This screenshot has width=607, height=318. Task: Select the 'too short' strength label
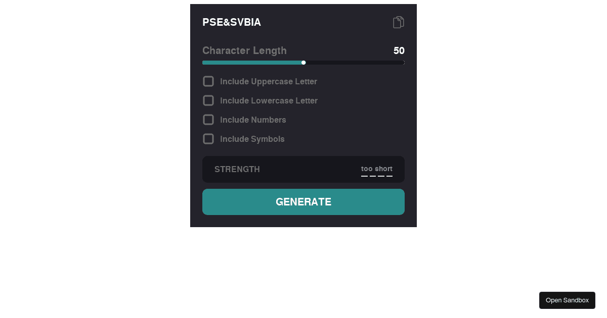pos(376,169)
